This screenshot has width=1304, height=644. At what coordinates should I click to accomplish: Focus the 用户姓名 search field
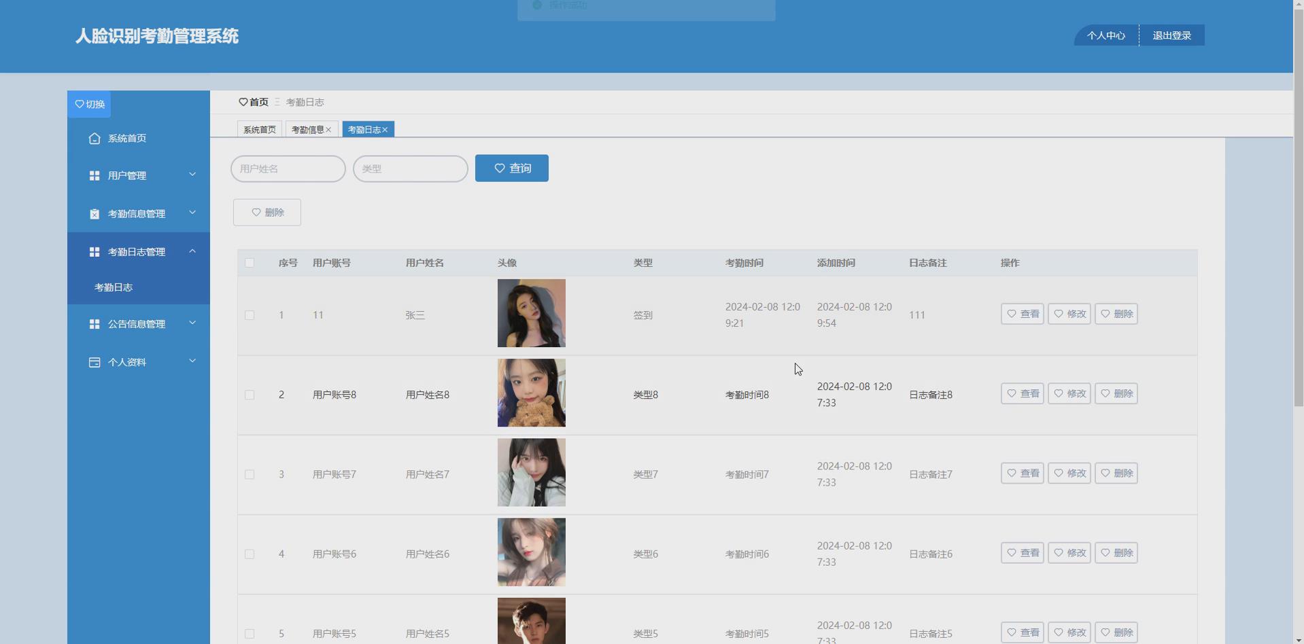pyautogui.click(x=288, y=169)
